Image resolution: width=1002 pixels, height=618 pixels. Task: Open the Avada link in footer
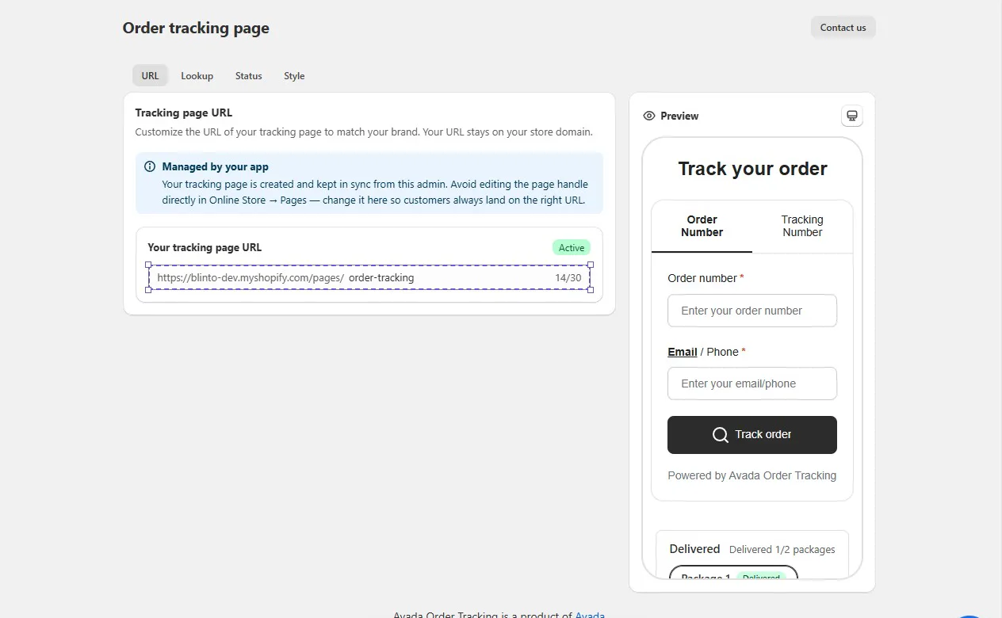(x=590, y=615)
